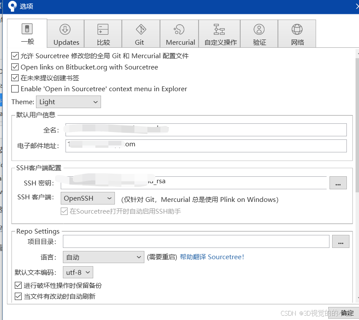Click the Plink on Windows note text
This screenshot has height=320, width=359.
[x=199, y=200]
